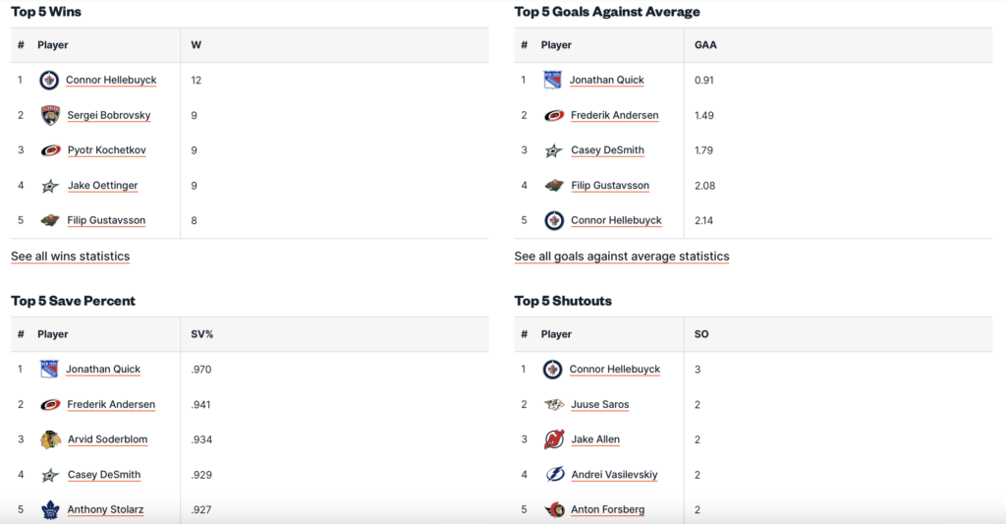Image resolution: width=1006 pixels, height=524 pixels.
Task: Click the Senators logo next to Anton Forsberg
Action: coord(554,510)
